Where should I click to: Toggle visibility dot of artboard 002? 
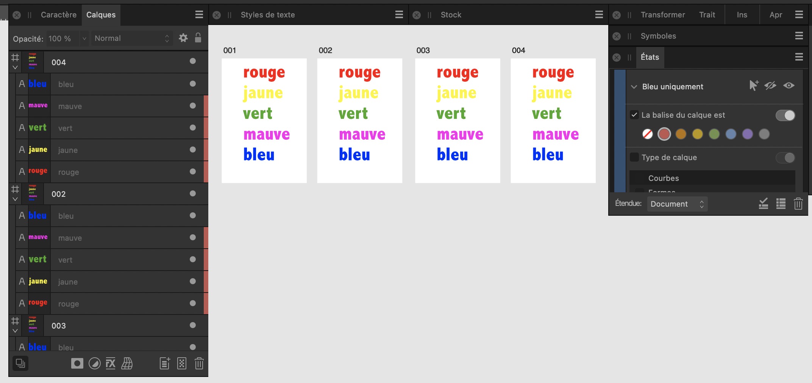[x=193, y=193]
